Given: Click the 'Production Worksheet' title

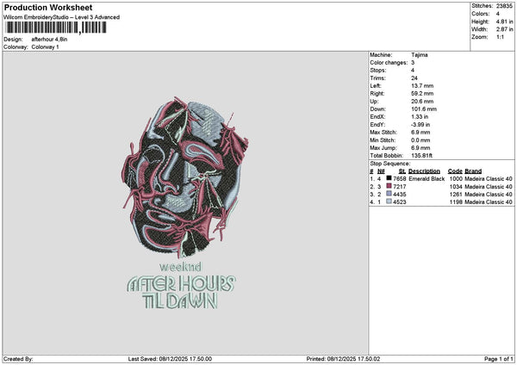Looking at the screenshot, I should click(48, 7).
